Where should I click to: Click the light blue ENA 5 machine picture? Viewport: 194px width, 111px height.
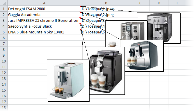tap(68, 80)
